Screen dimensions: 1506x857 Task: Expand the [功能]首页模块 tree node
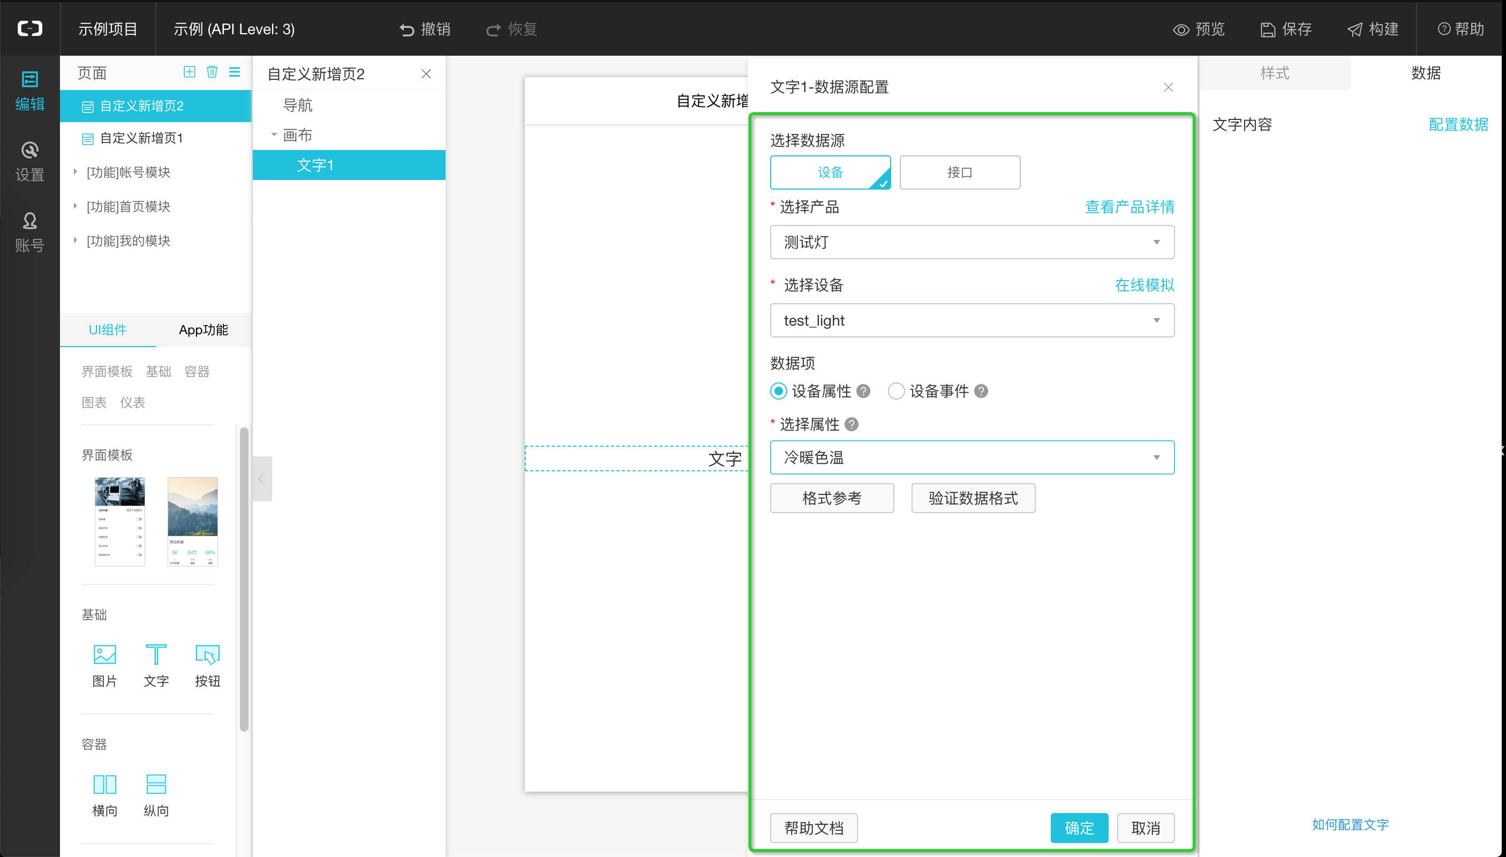[76, 206]
